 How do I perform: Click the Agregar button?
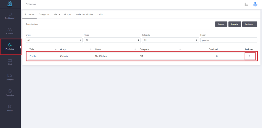tap(221, 24)
